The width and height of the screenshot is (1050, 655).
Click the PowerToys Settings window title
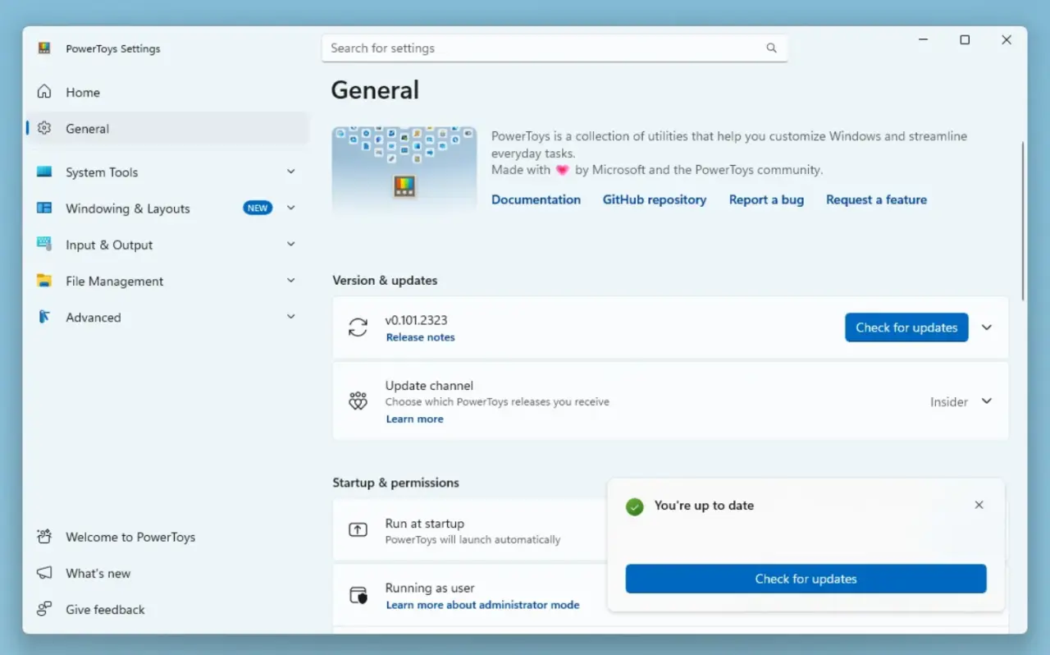[x=113, y=48]
